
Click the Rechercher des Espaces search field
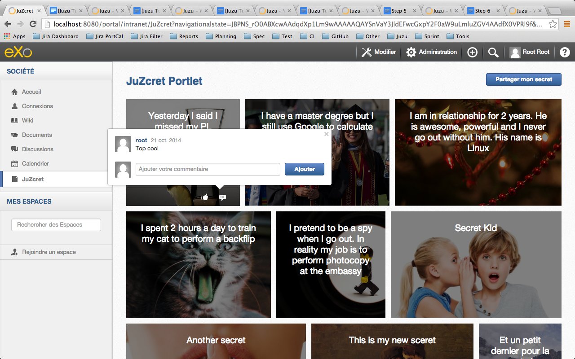[56, 224]
